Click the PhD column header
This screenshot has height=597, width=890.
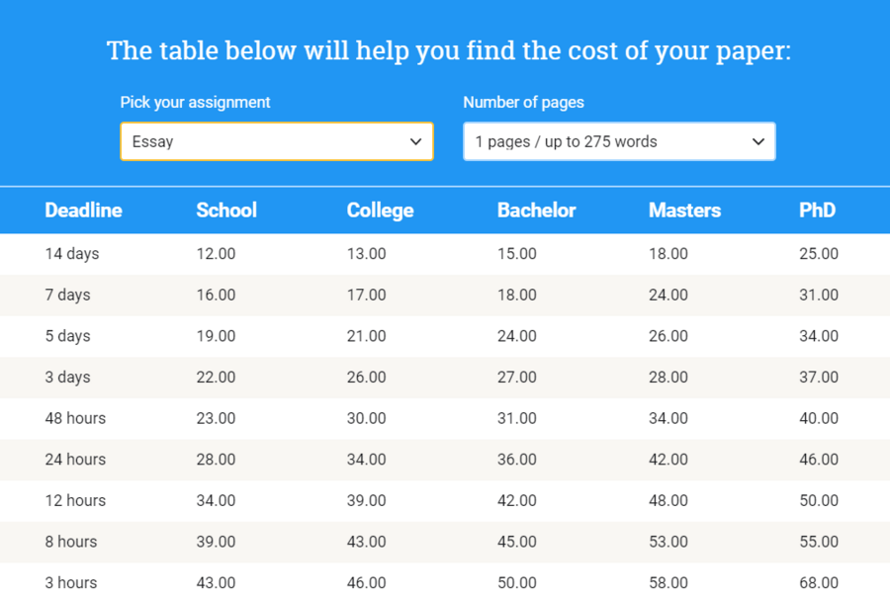(817, 211)
